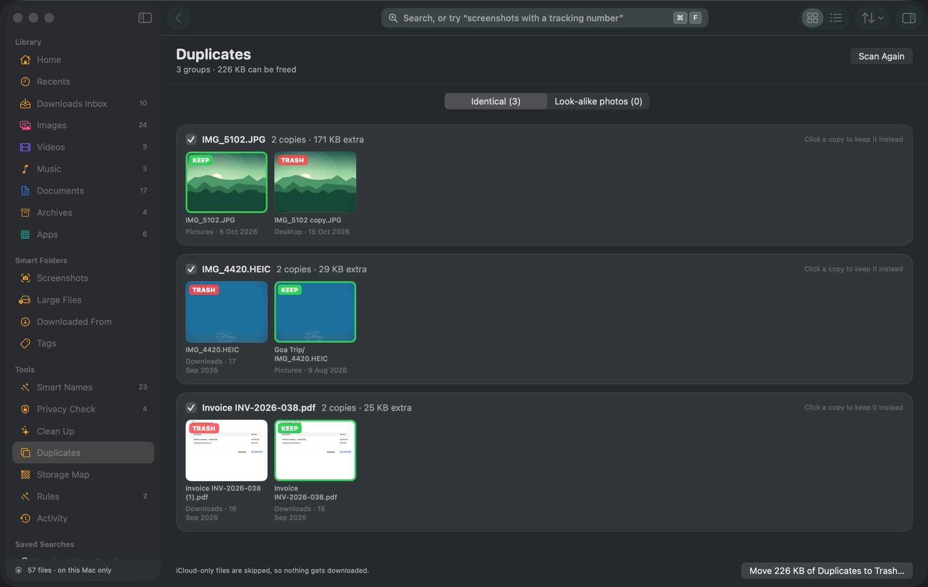Open the sort order dropdown
This screenshot has height=587, width=928.
[872, 18]
